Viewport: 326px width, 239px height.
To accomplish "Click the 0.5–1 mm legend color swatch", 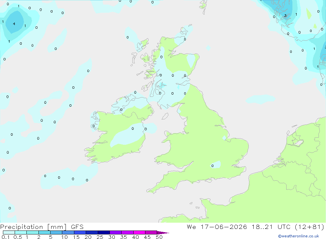I will (x=21, y=232).
